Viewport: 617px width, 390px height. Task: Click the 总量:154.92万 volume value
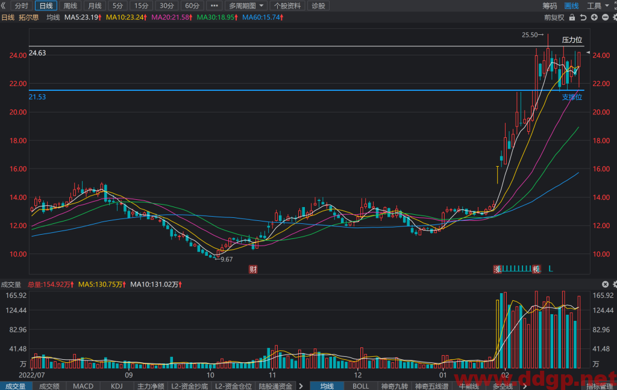(51, 284)
